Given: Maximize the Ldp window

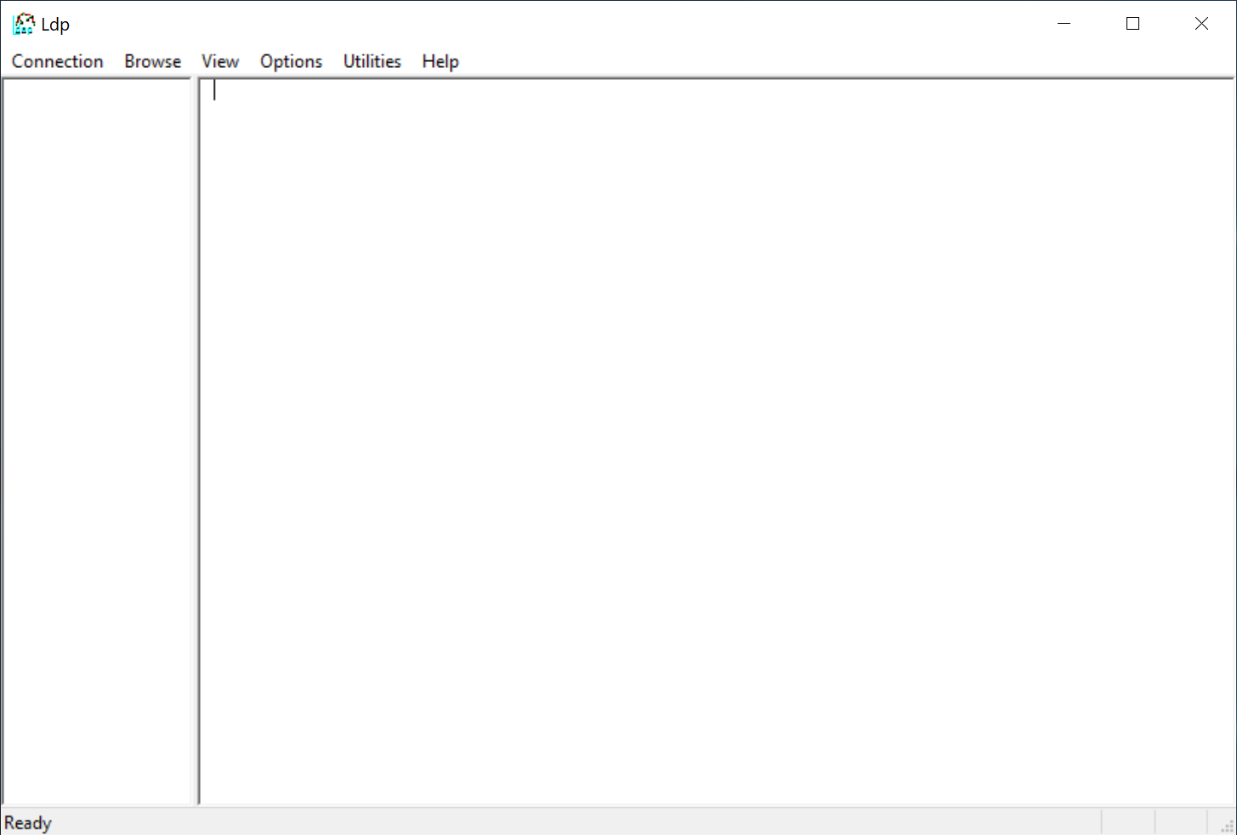Looking at the screenshot, I should (x=1132, y=24).
